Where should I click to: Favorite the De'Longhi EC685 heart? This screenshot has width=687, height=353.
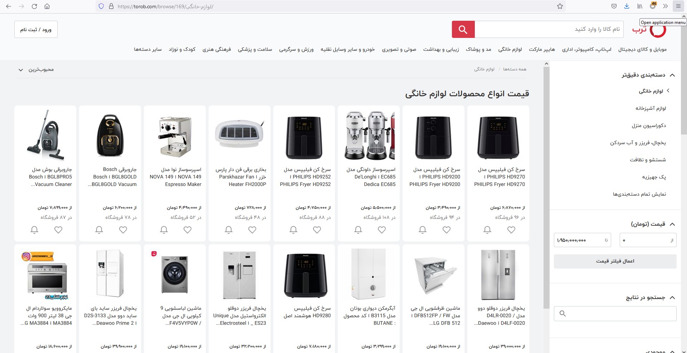click(382, 230)
